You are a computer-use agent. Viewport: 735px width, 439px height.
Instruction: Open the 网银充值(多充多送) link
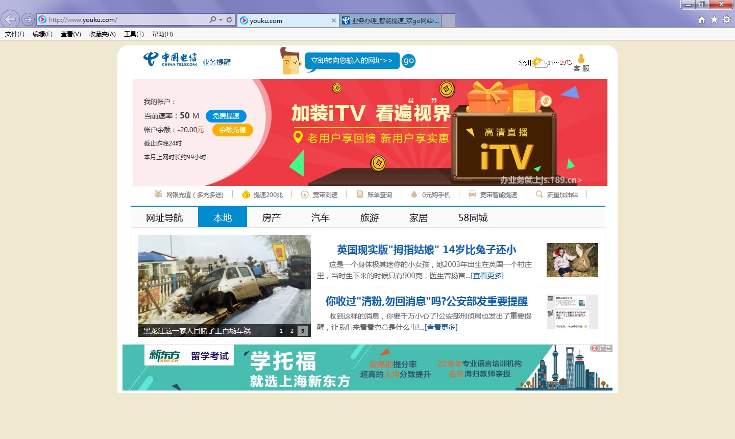pos(195,195)
